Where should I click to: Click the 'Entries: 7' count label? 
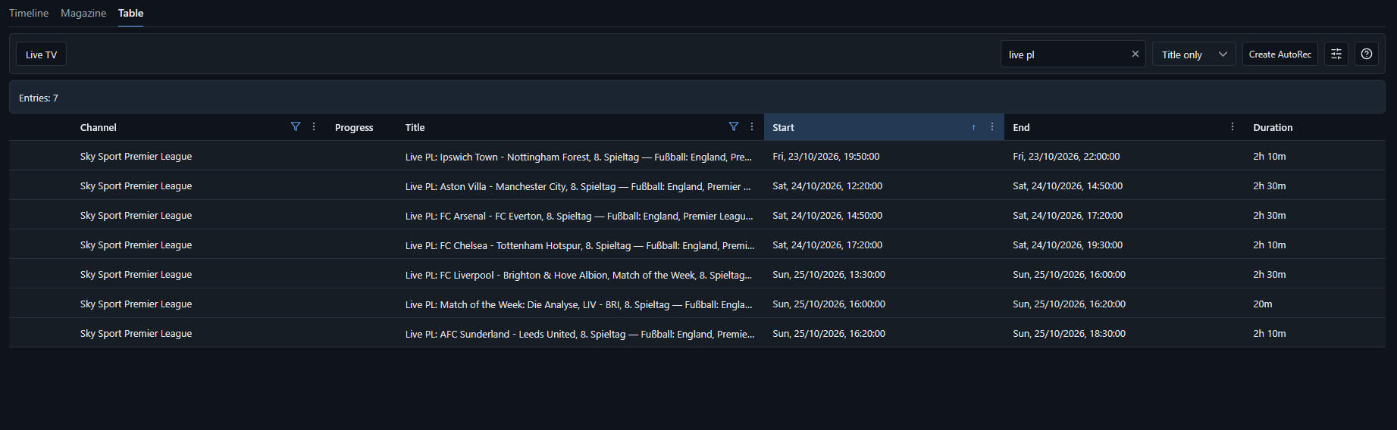pyautogui.click(x=39, y=98)
